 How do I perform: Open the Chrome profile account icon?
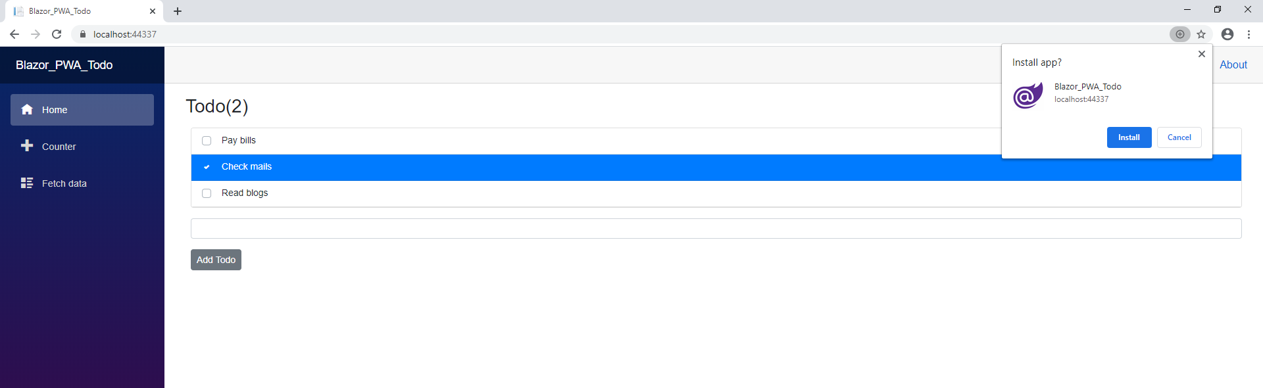[x=1227, y=34]
